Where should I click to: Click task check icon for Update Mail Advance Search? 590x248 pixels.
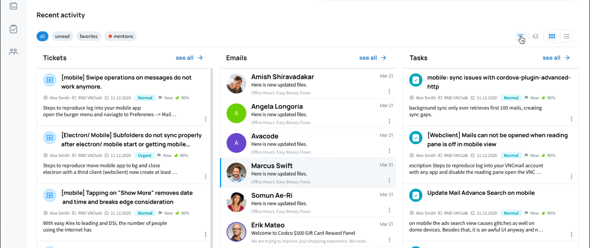coord(415,195)
